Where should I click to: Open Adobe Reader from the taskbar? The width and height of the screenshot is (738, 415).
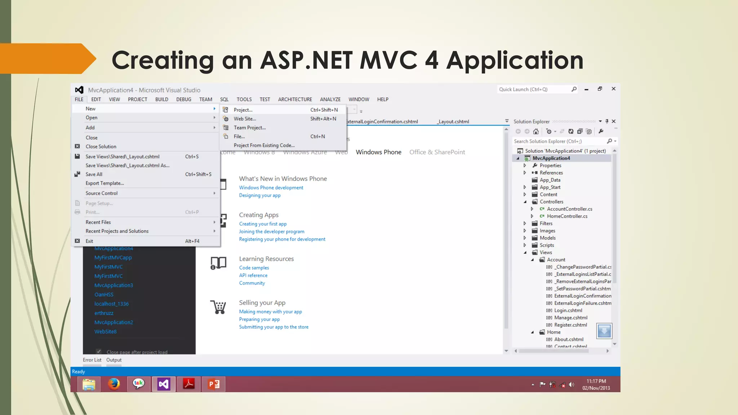[x=189, y=384]
